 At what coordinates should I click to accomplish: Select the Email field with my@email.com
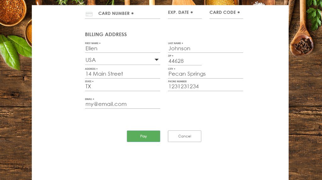pyautogui.click(x=122, y=104)
